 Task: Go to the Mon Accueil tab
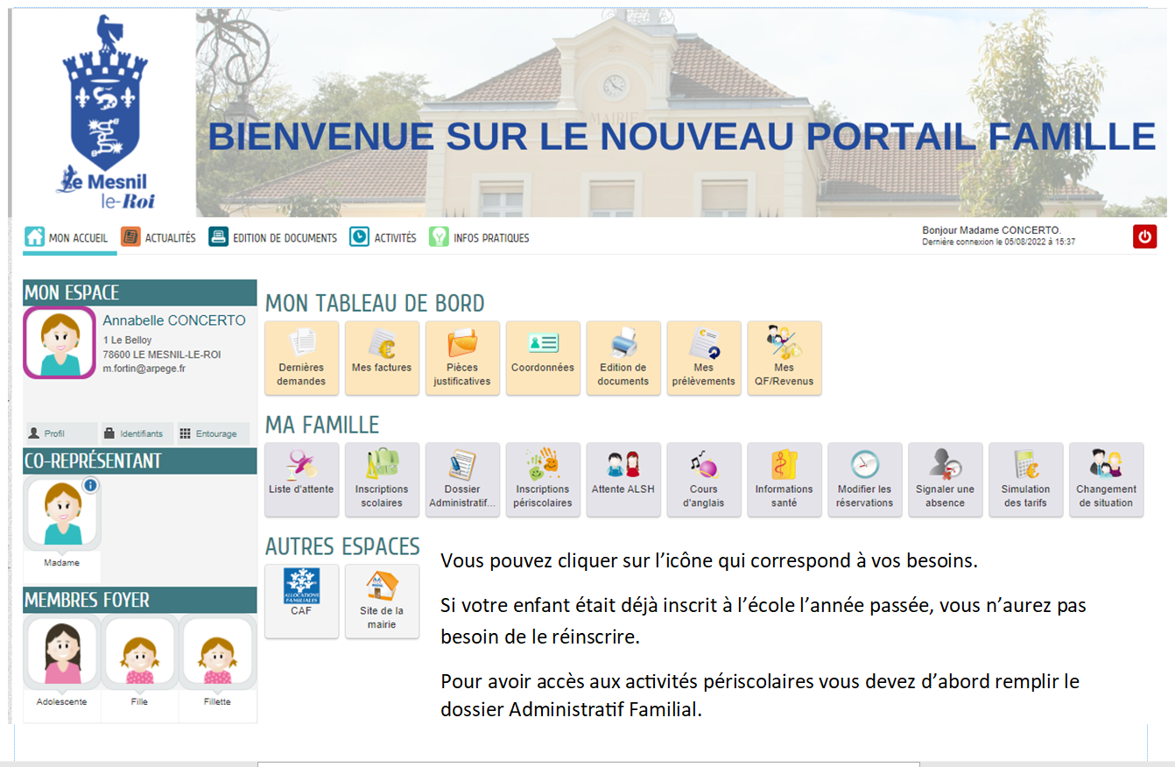click(68, 237)
